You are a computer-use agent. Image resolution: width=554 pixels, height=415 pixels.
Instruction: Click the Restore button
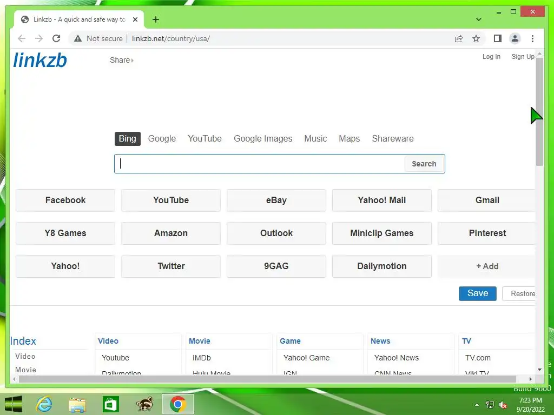point(519,293)
